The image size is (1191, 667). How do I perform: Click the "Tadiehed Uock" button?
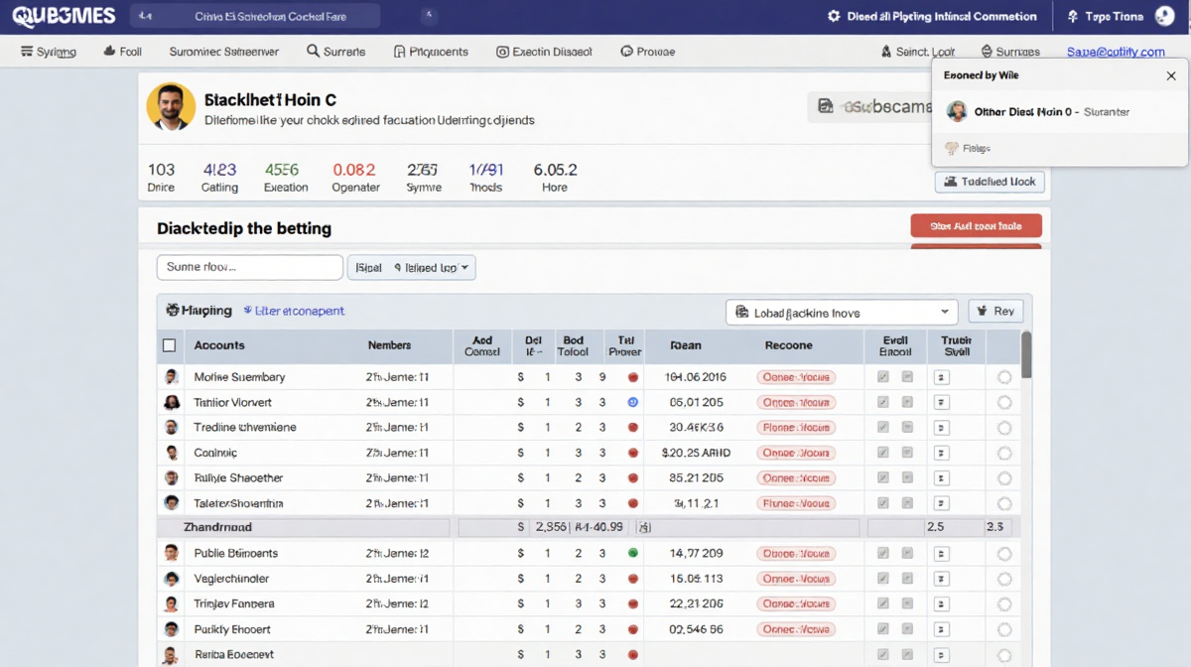click(x=990, y=182)
